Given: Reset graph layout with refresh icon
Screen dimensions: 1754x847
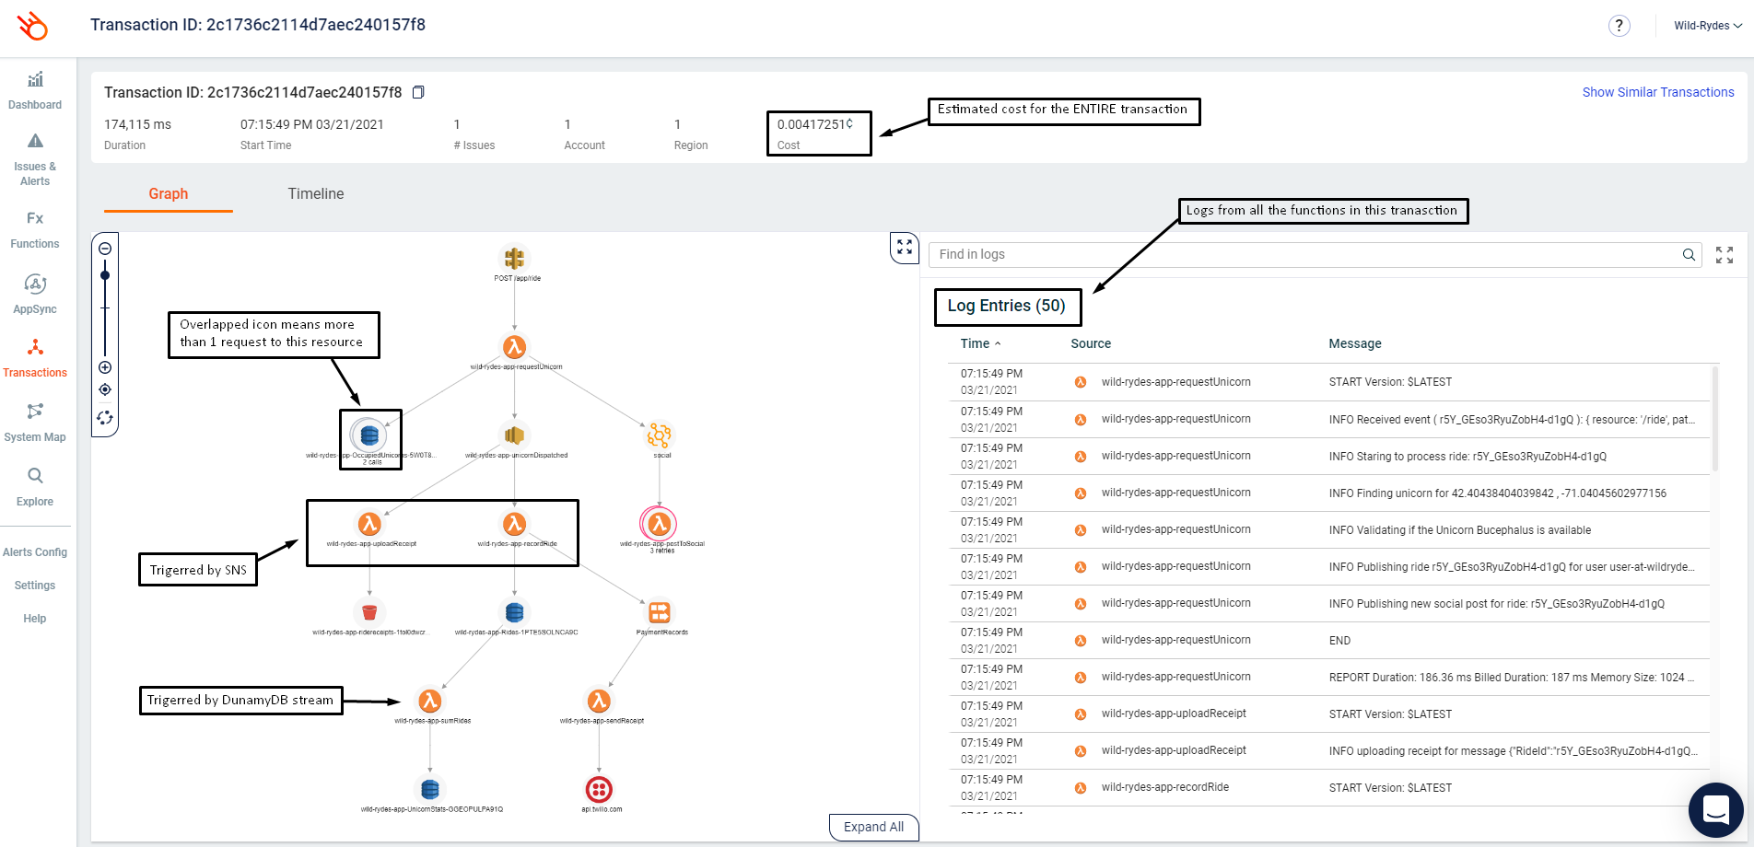Looking at the screenshot, I should pyautogui.click(x=105, y=417).
